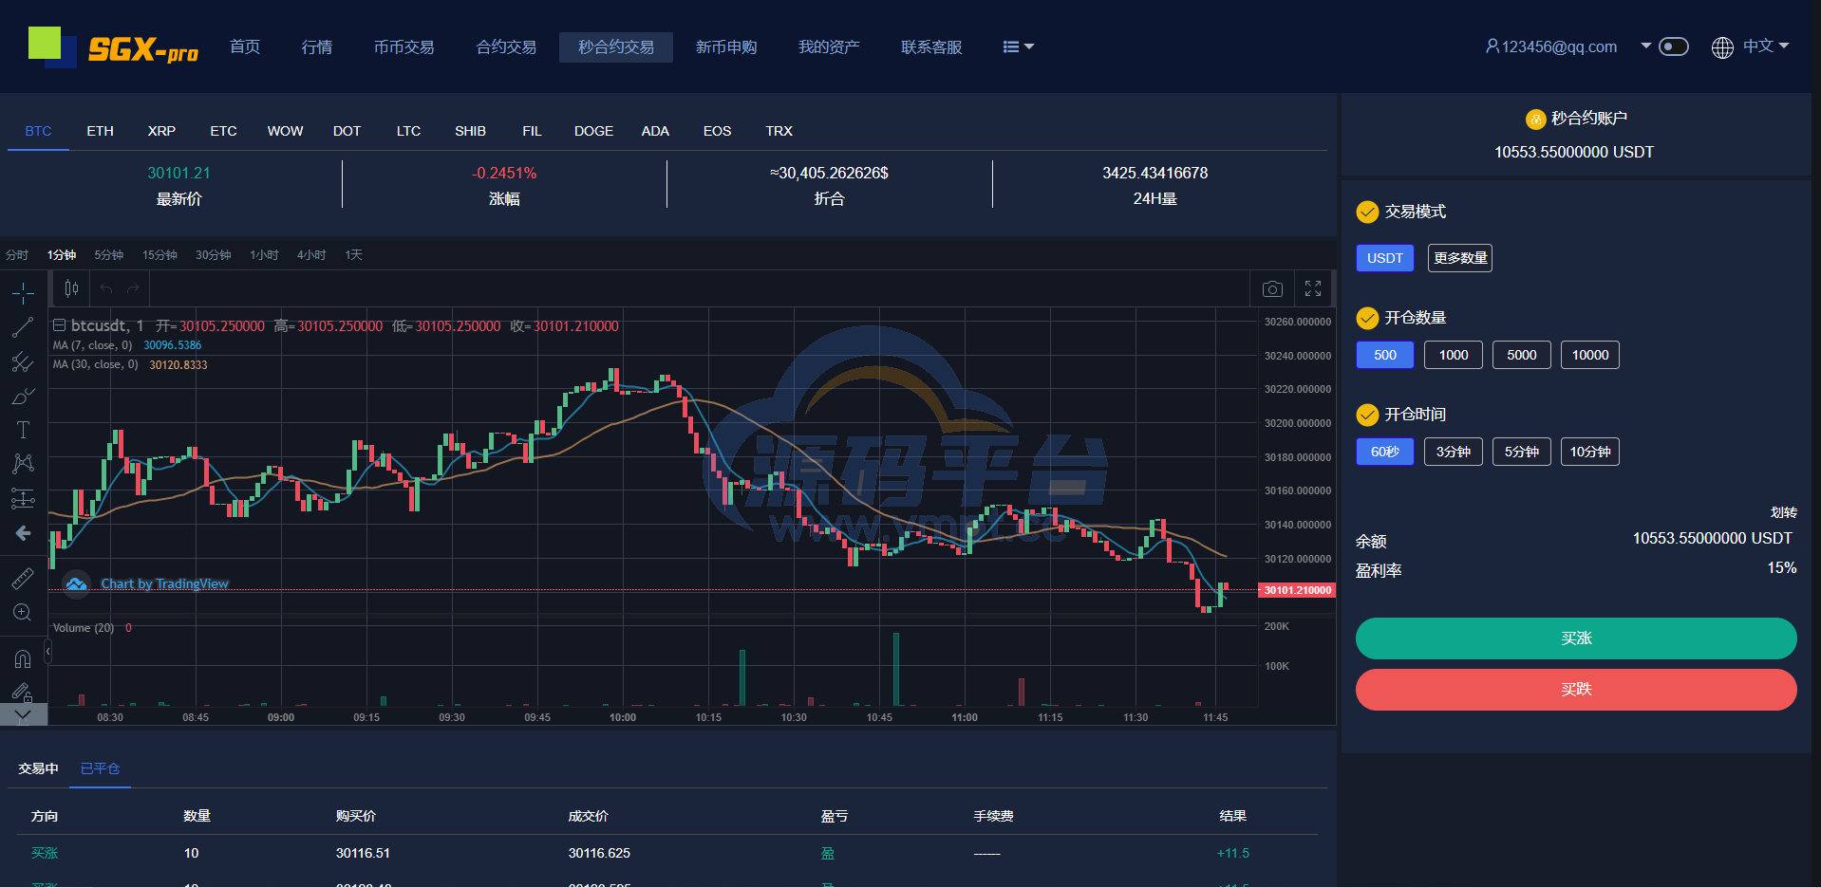Open the 币币交易 nav item
This screenshot has width=1821, height=888.
(404, 46)
